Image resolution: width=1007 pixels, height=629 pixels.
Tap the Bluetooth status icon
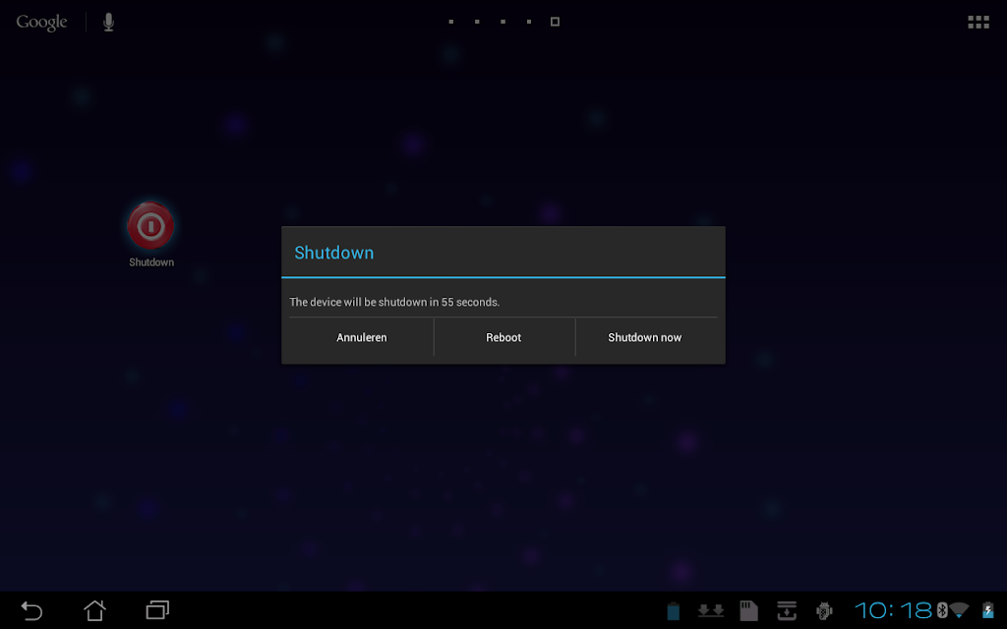[x=942, y=610]
